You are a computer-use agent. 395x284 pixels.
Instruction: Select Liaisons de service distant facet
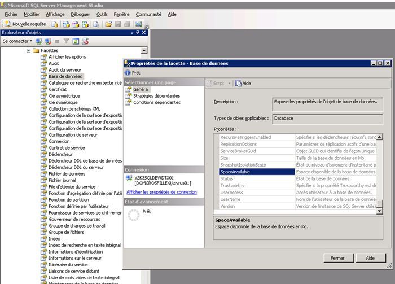(74, 271)
